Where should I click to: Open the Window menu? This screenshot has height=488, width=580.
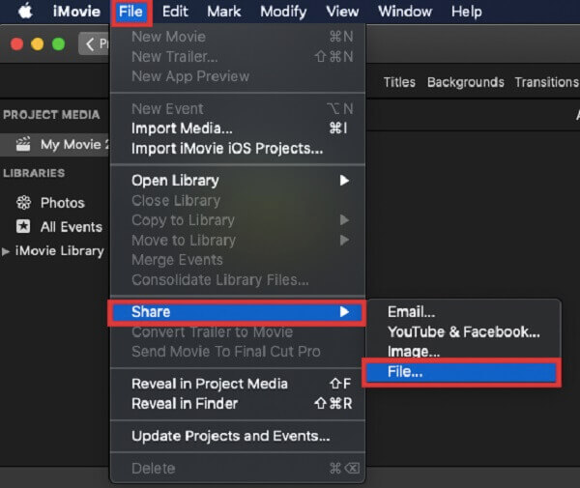(x=405, y=12)
